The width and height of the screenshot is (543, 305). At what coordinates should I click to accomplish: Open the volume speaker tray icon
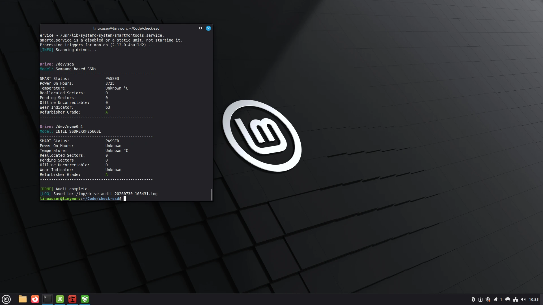[x=523, y=299]
